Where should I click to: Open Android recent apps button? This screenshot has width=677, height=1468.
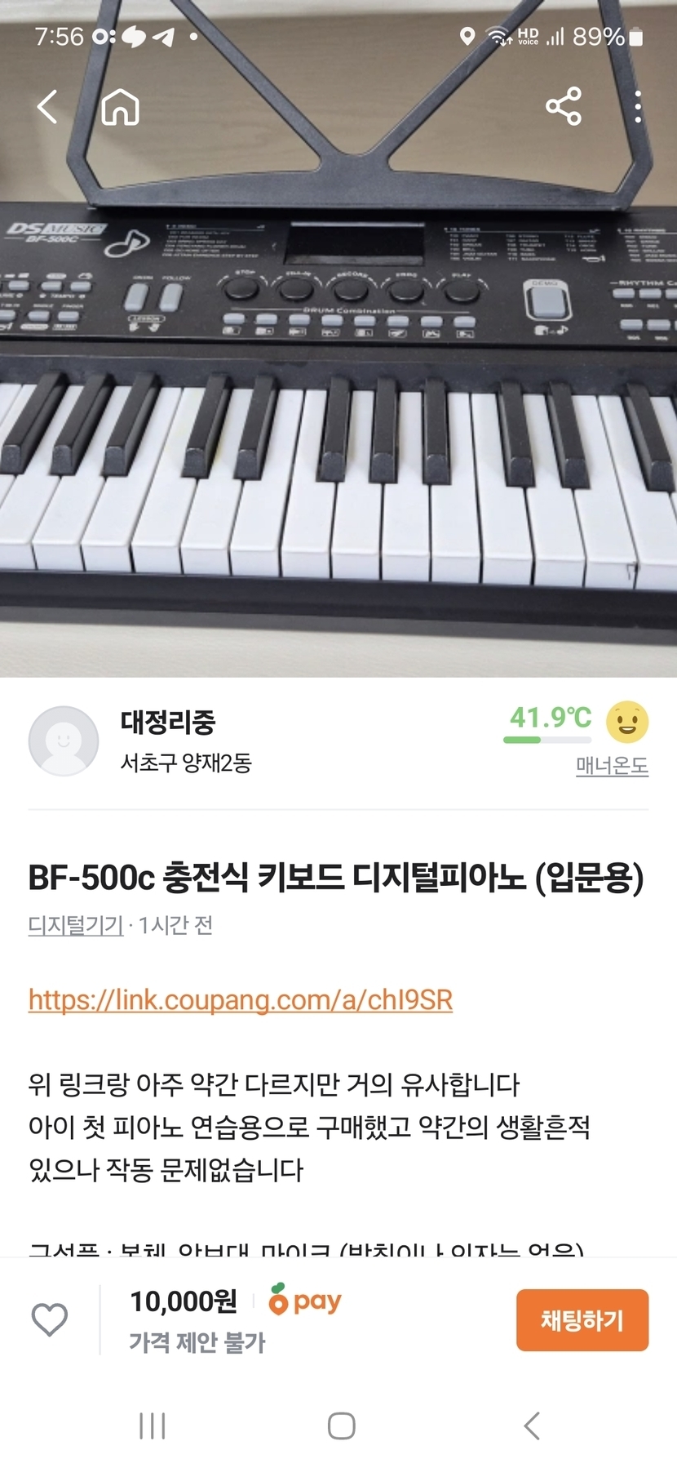coord(153,1426)
